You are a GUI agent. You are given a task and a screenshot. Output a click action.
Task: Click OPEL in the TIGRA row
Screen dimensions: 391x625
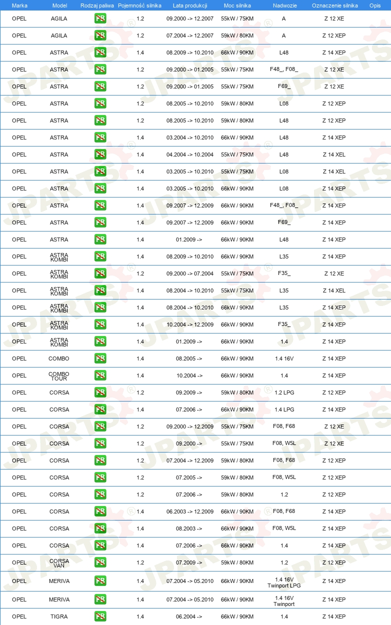coord(19,616)
